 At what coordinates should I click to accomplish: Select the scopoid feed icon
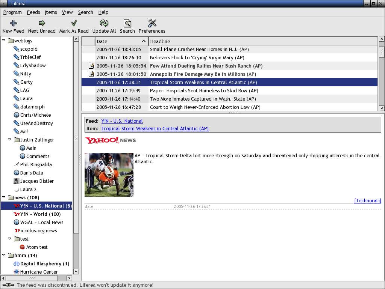17,49
